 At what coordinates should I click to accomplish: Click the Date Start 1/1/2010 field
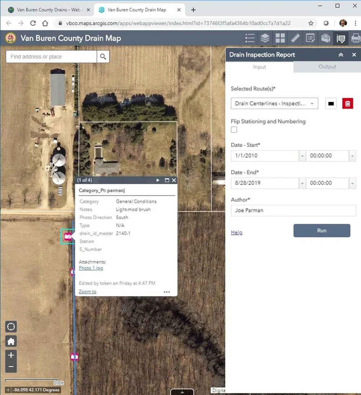[265, 156]
